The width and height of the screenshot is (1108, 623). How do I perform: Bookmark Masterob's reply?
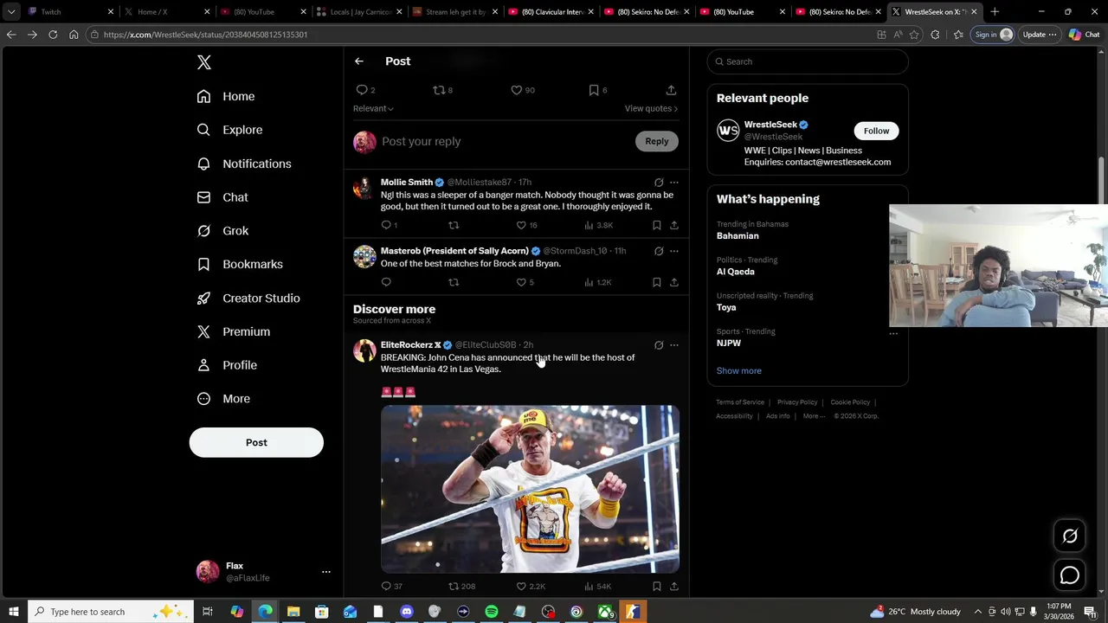coord(657,282)
